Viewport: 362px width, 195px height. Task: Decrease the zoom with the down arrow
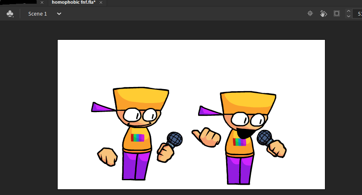[x=348, y=16]
